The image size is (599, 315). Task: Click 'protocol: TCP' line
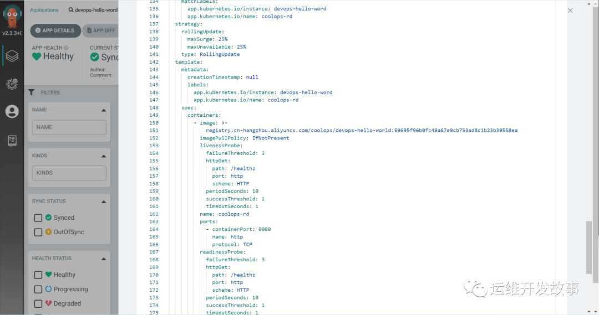click(x=232, y=245)
